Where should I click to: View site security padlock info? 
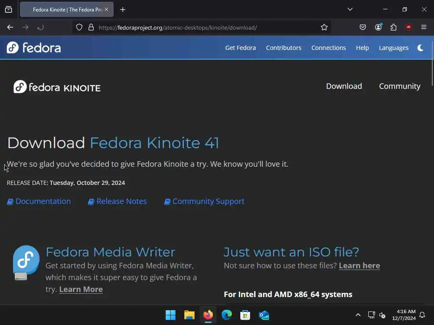click(x=91, y=28)
